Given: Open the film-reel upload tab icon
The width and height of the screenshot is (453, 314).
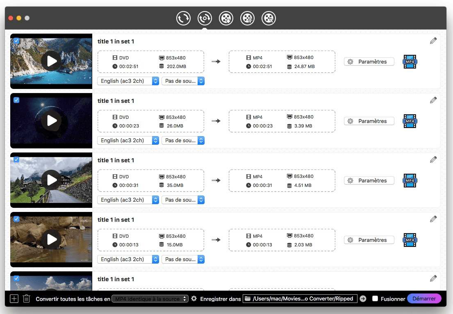Looking at the screenshot, I should click(x=247, y=18).
